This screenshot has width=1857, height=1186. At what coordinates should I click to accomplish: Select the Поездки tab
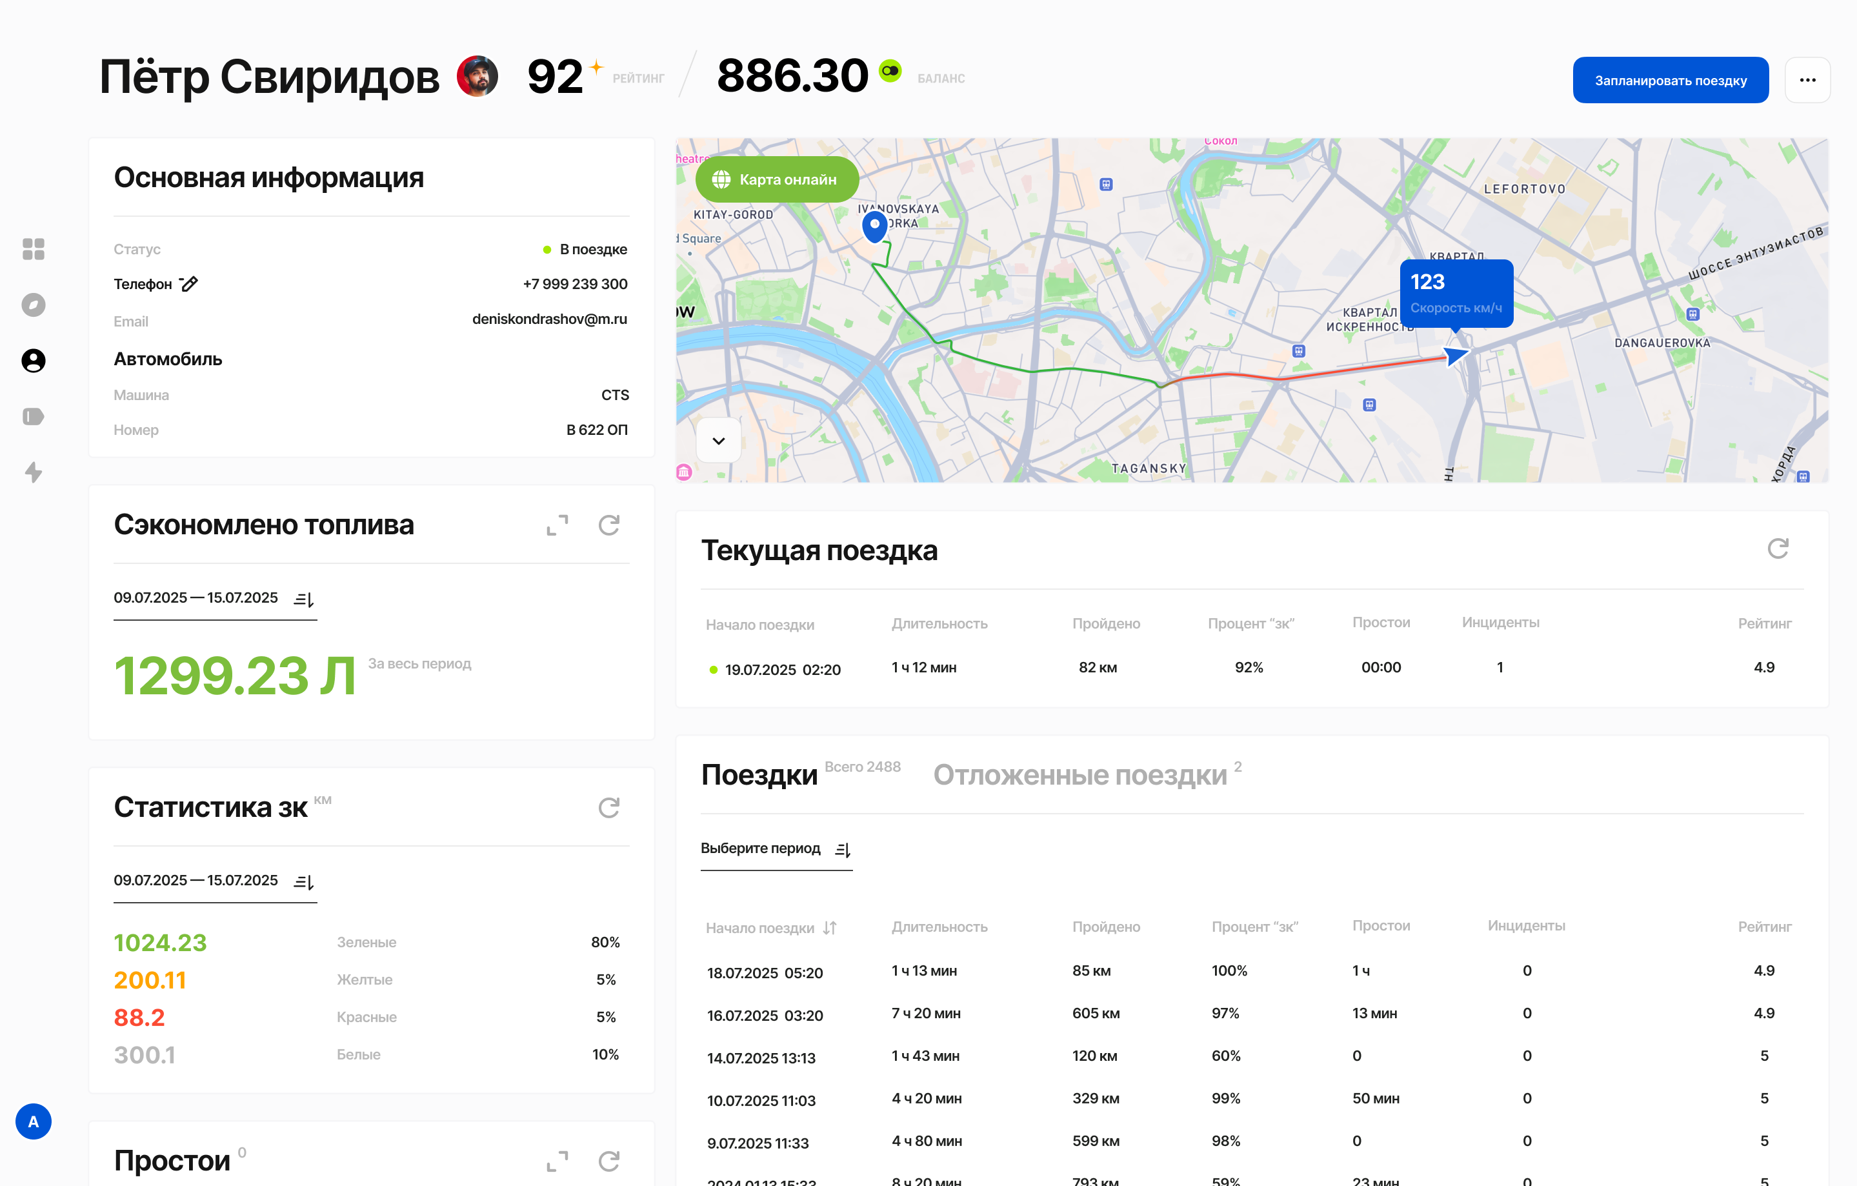759,775
